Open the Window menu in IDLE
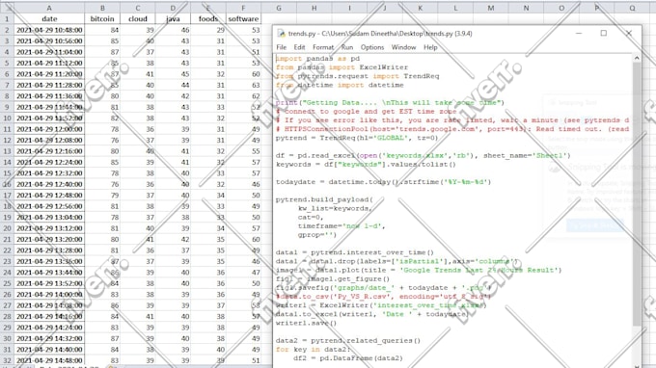 [x=403, y=47]
